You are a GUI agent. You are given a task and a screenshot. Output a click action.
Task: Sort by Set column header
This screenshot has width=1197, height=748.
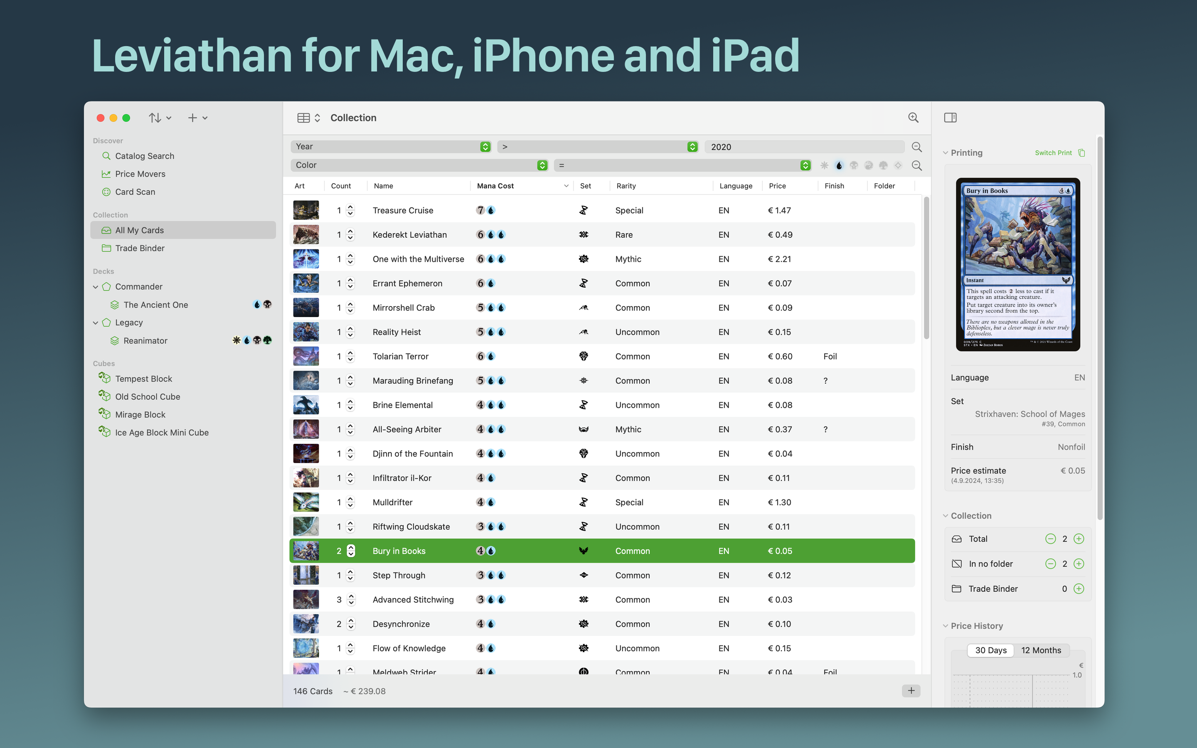pyautogui.click(x=591, y=186)
